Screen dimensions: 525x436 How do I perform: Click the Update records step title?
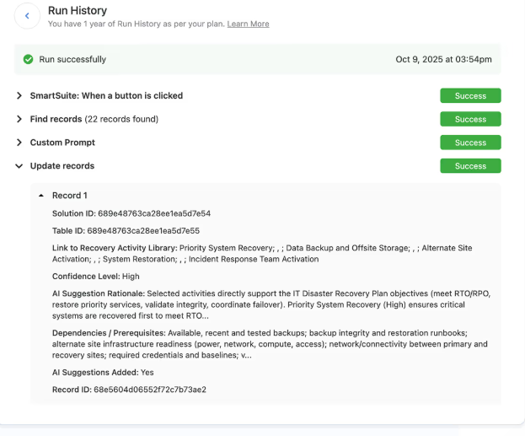pos(62,166)
